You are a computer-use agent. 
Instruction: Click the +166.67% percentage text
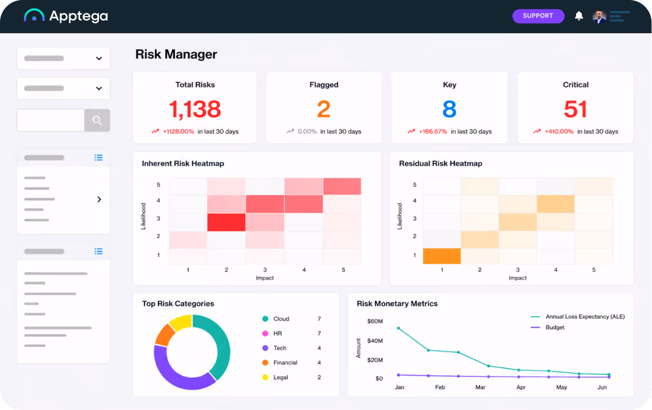tap(433, 131)
